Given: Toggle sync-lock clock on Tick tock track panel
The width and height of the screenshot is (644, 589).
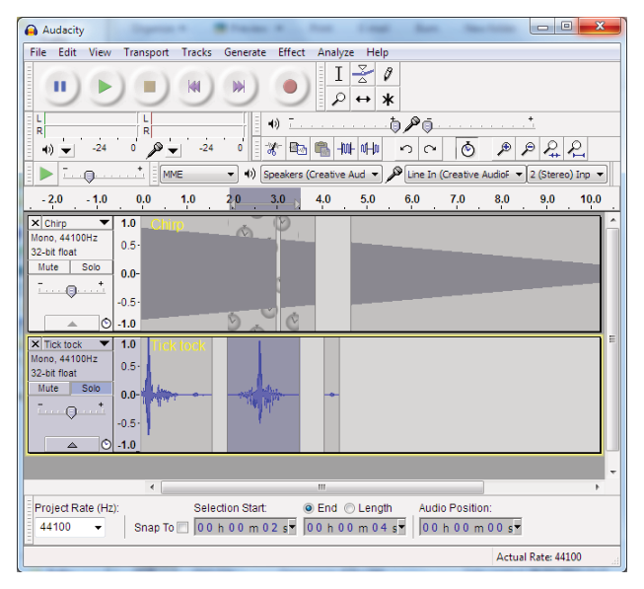Looking at the screenshot, I should click(106, 444).
